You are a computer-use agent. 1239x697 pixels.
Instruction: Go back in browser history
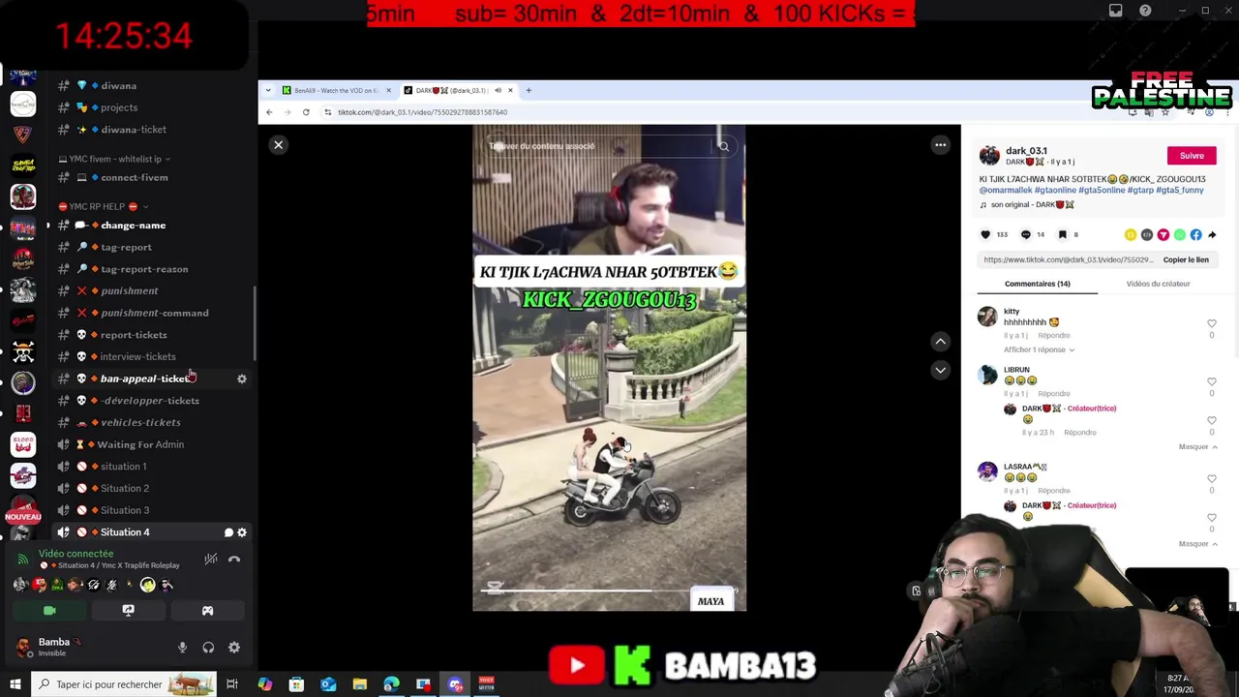(270, 112)
